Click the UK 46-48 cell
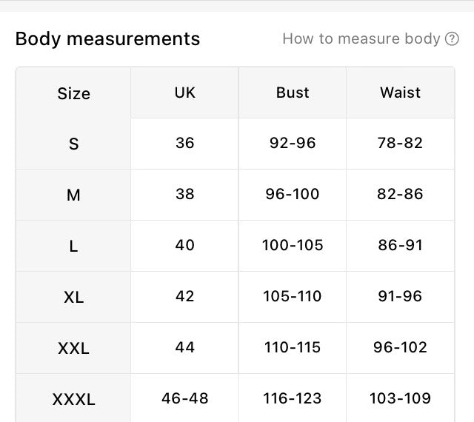This screenshot has width=474, height=422. [184, 399]
